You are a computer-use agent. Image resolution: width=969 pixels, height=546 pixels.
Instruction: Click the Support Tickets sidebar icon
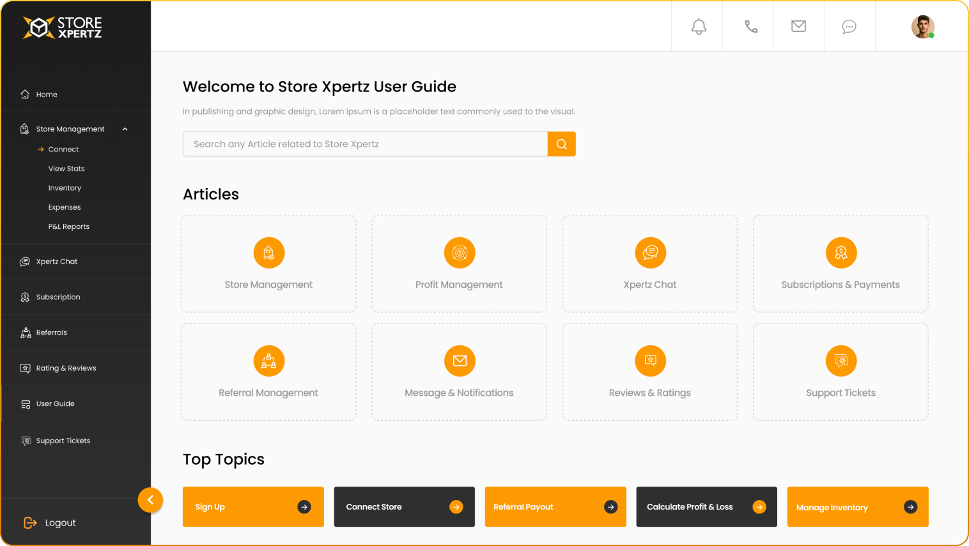26,441
